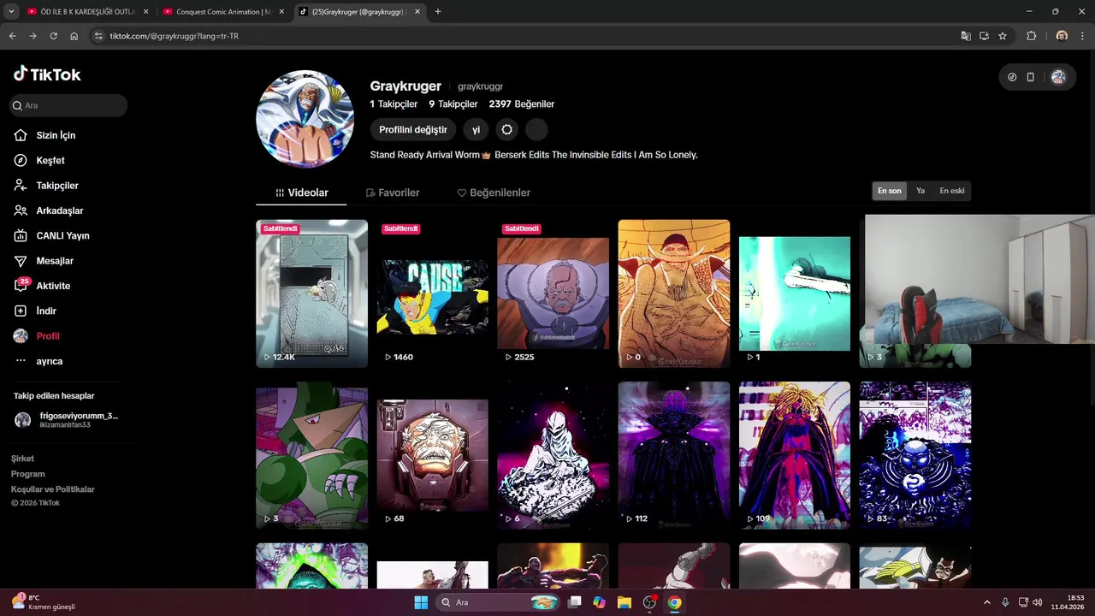Go to the Keşfet page
This screenshot has width=1095, height=616.
(39, 160)
